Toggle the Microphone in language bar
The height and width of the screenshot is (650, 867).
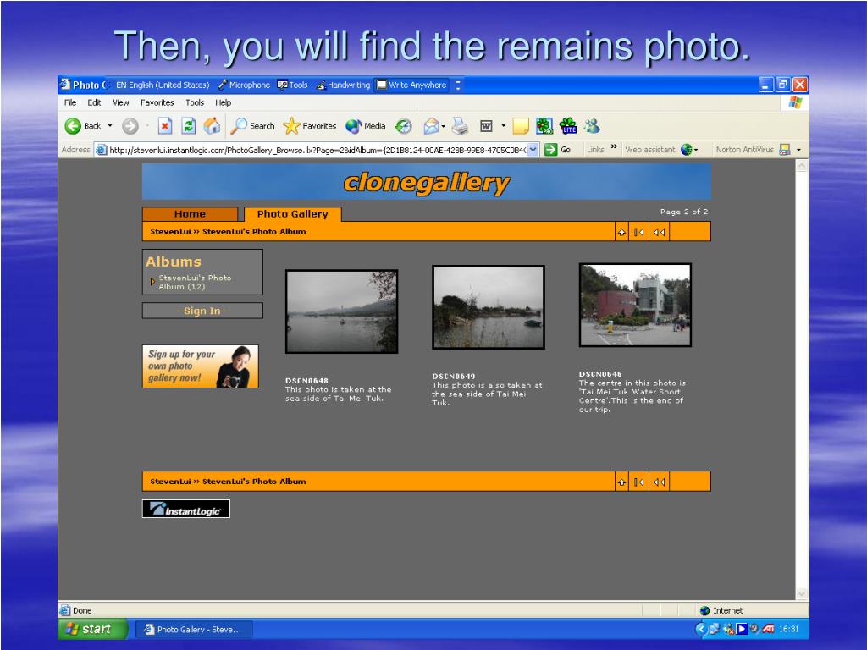(244, 85)
